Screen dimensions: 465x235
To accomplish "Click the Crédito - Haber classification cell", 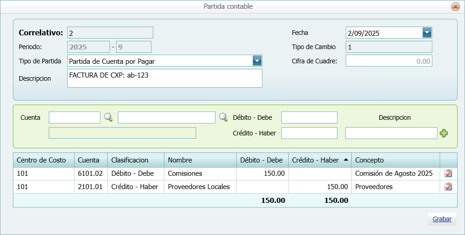I will point(136,187).
